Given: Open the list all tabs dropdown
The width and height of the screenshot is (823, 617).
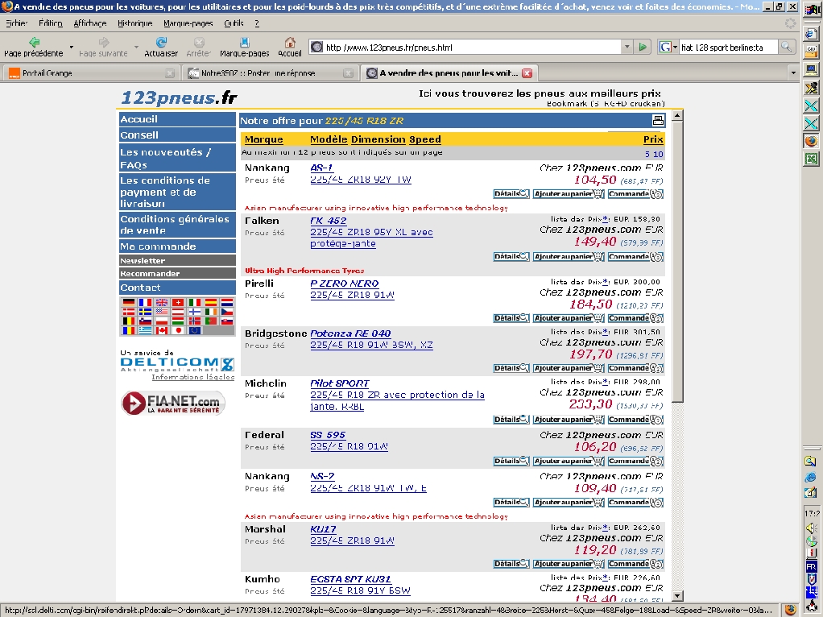Looking at the screenshot, I should coord(793,72).
